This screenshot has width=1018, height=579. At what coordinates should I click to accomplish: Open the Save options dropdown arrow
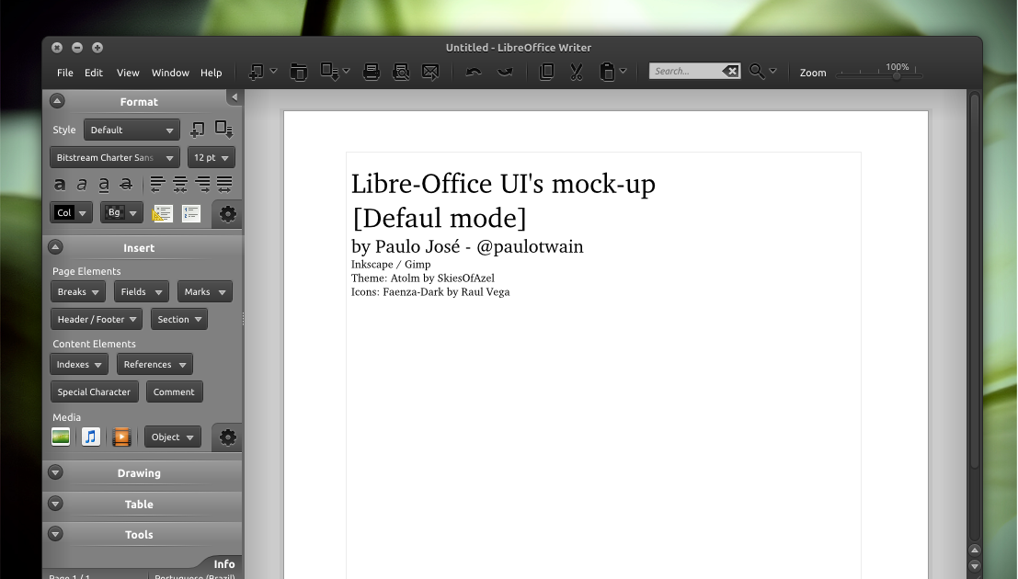point(346,71)
